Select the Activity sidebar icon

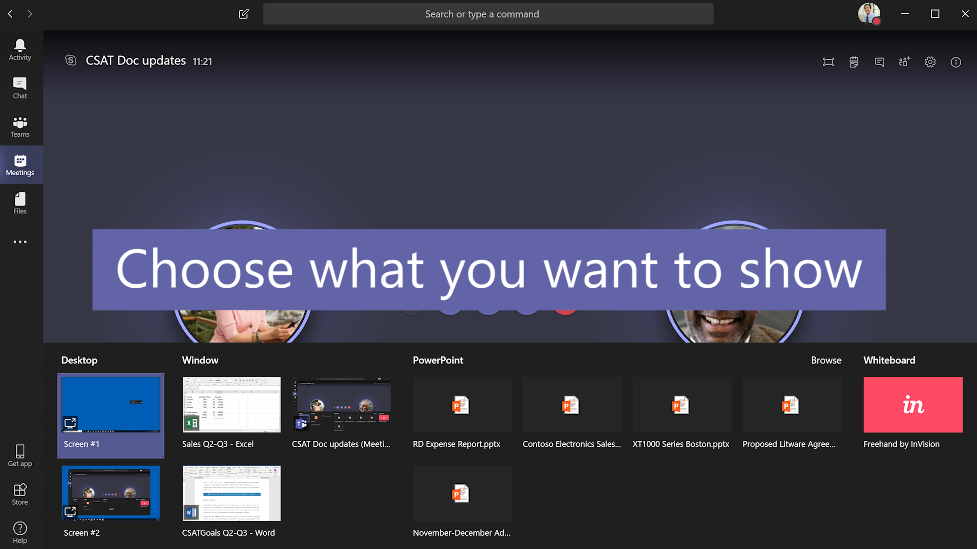click(x=19, y=50)
